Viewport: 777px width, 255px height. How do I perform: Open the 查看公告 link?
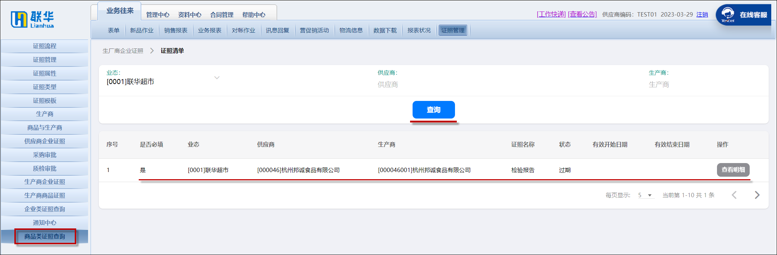coord(582,14)
